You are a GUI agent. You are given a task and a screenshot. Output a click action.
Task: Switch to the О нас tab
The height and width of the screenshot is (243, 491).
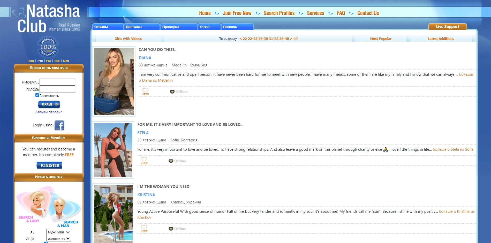point(209,27)
